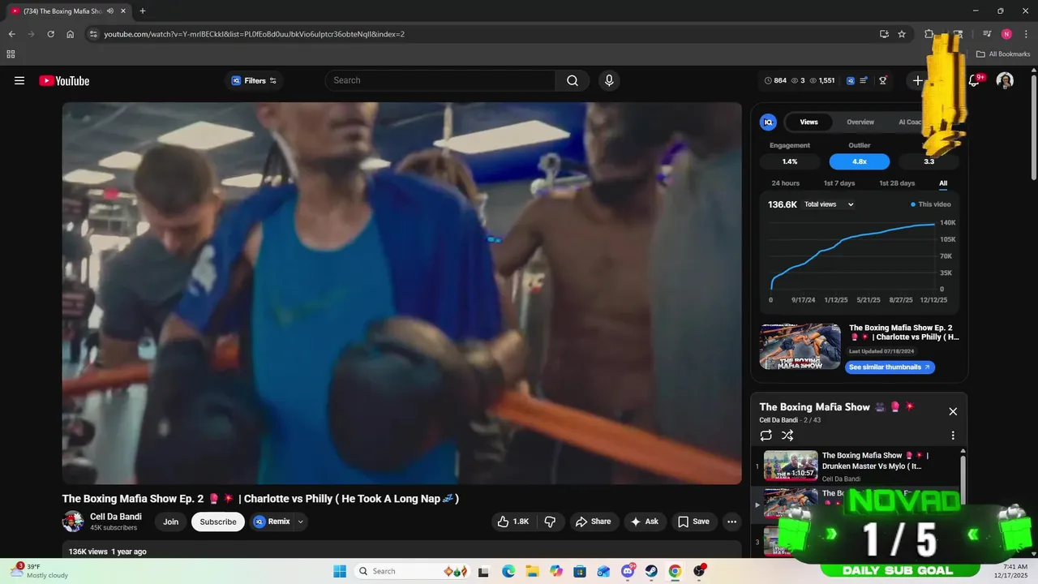1038x584 pixels.
Task: Click the Chrome address bar URL
Action: (x=255, y=34)
